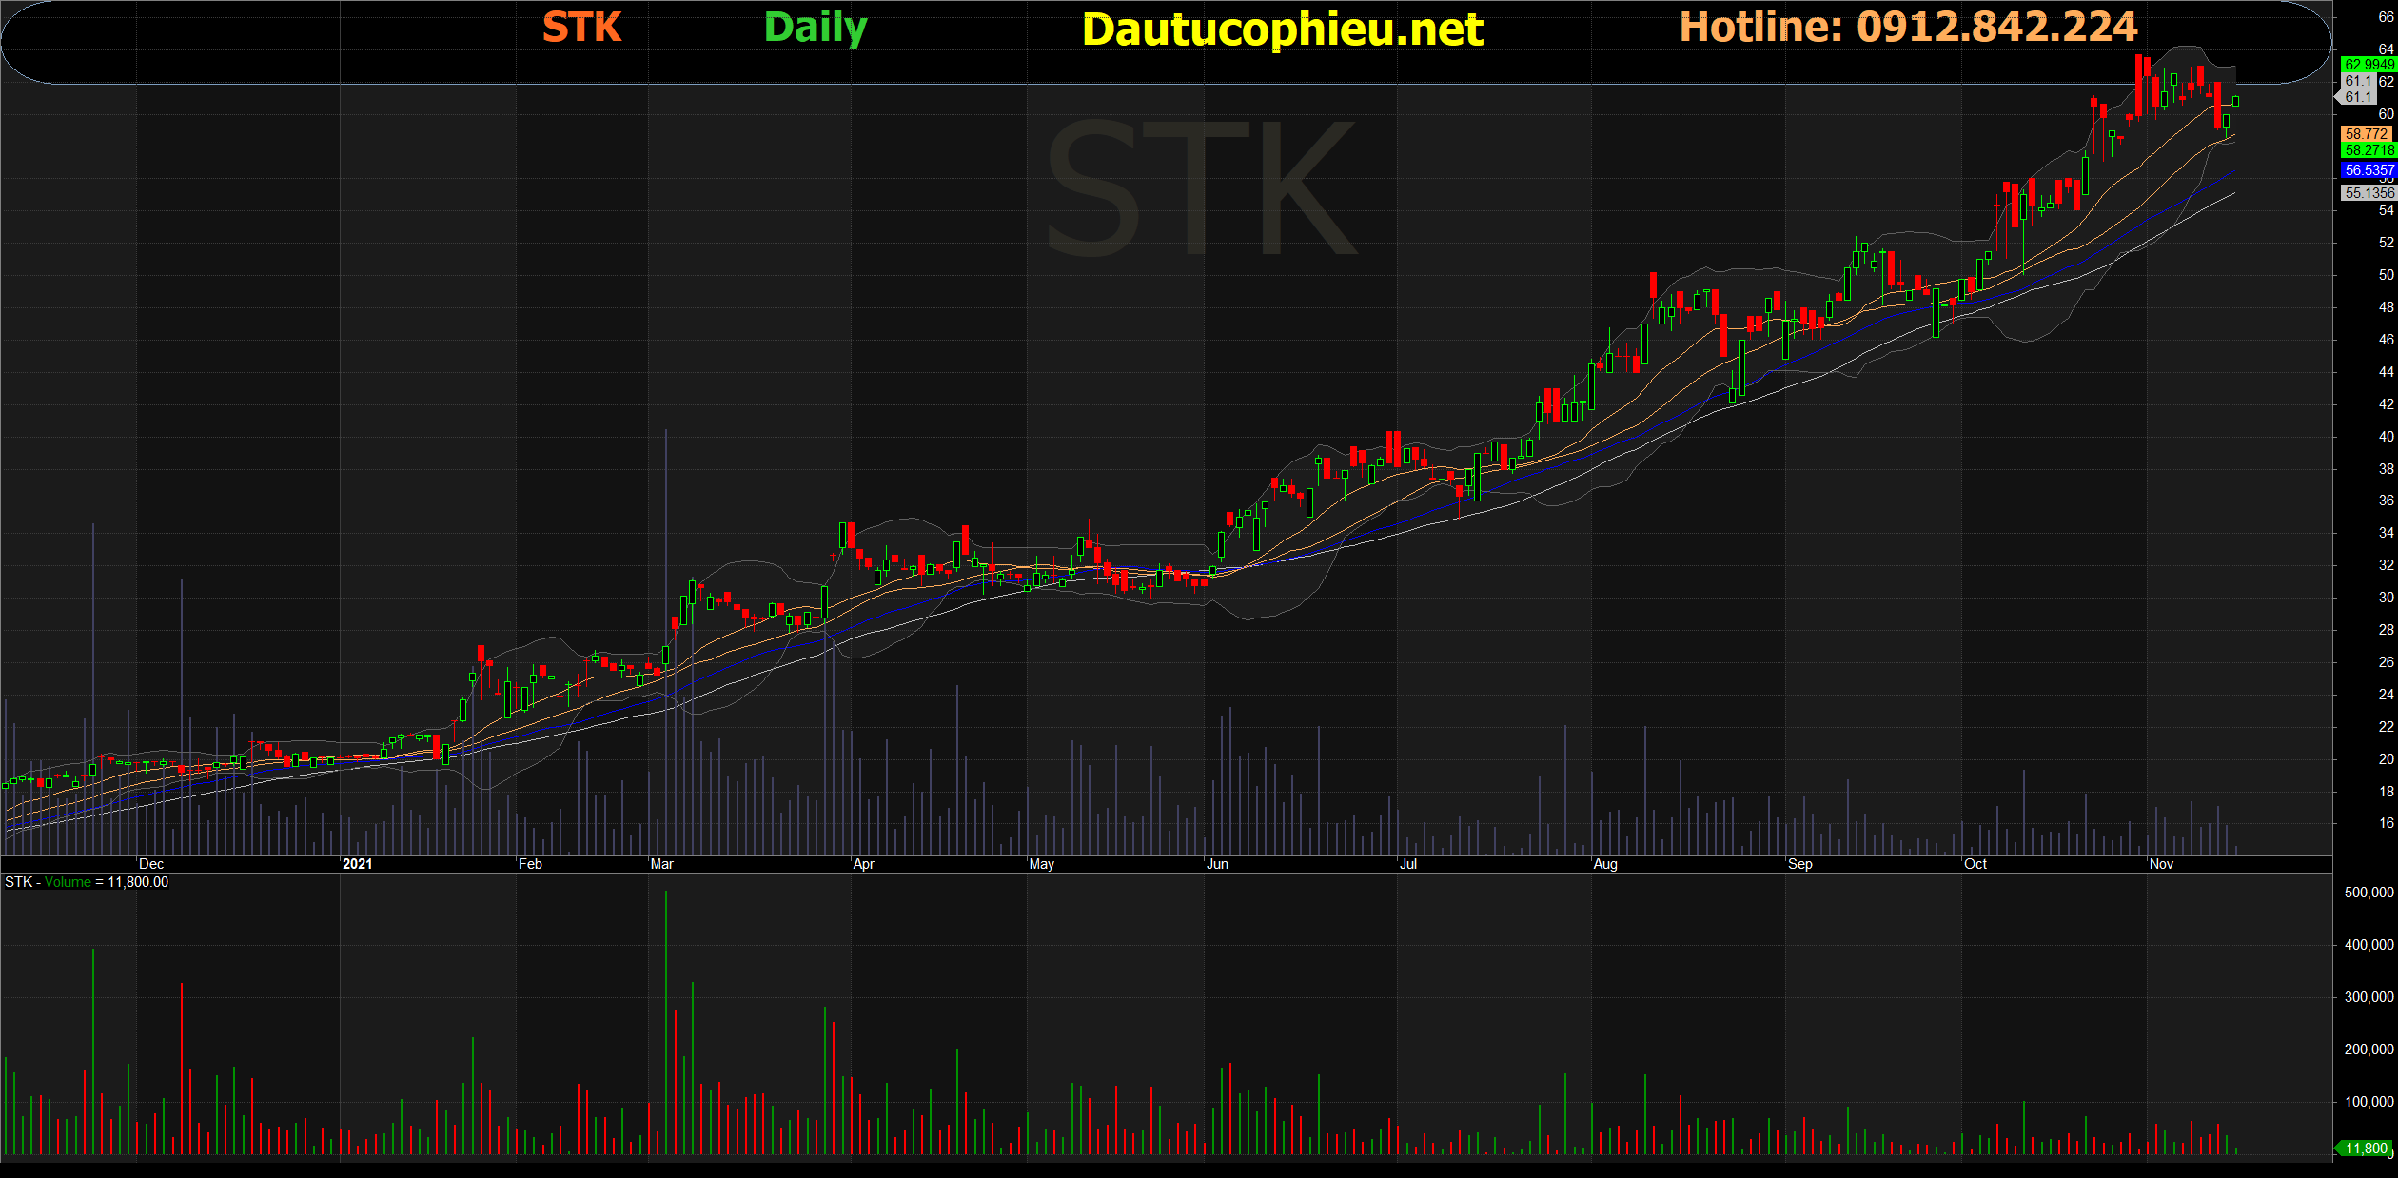Click the STK ticker symbol title

click(x=581, y=28)
